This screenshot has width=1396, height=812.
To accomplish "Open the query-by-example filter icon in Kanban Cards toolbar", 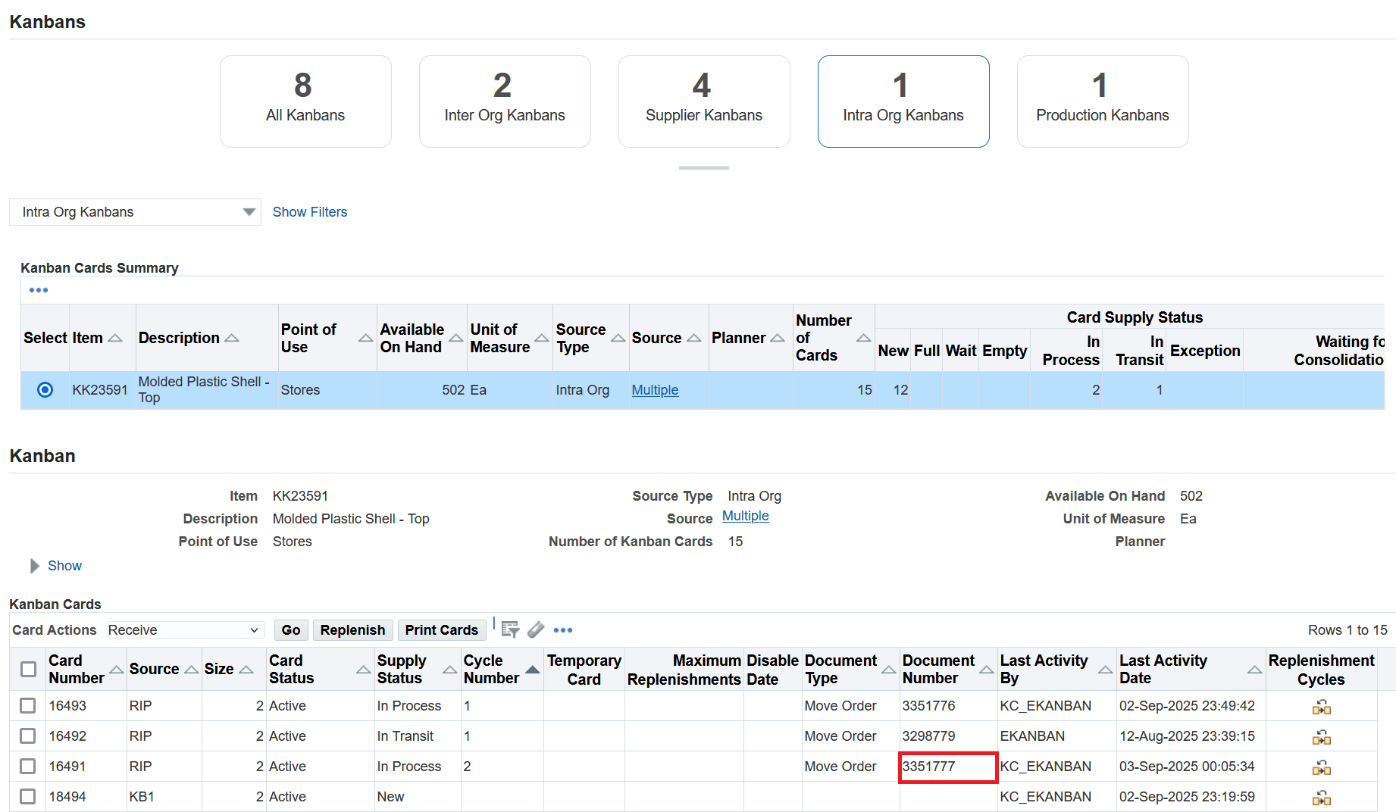I will point(510,629).
